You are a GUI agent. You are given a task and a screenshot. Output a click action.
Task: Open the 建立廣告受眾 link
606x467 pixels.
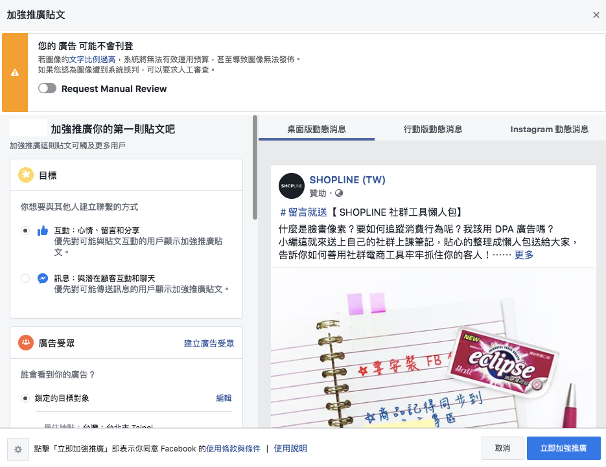[209, 343]
